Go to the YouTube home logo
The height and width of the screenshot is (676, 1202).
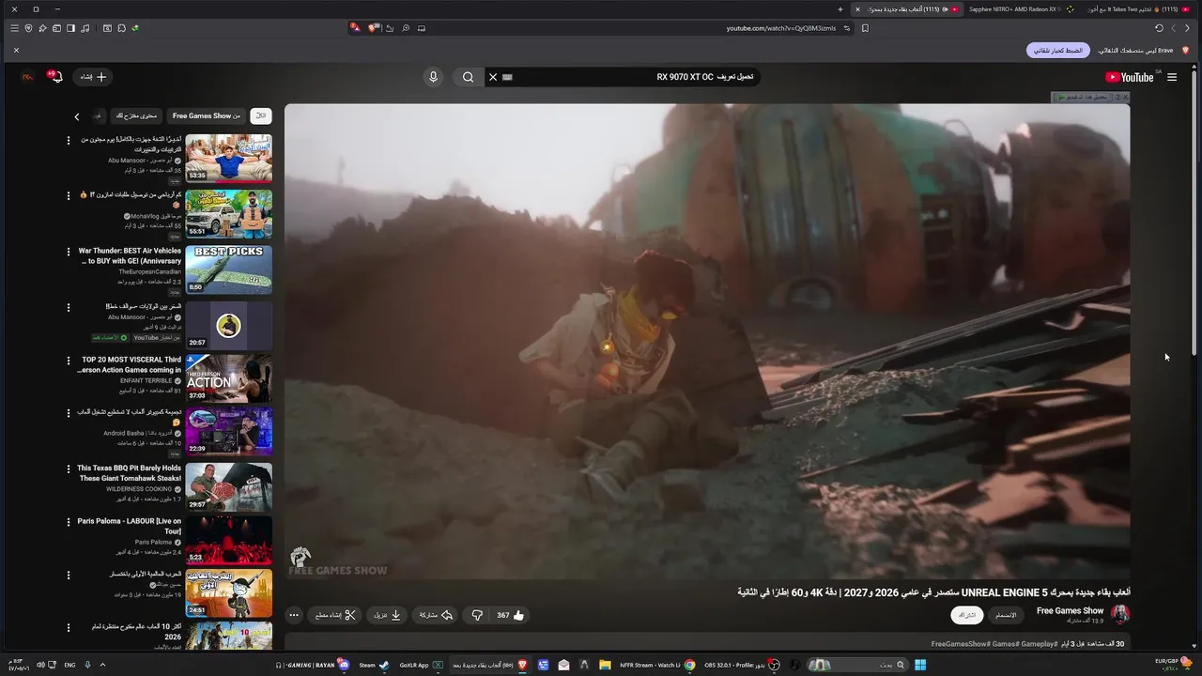point(1129,77)
